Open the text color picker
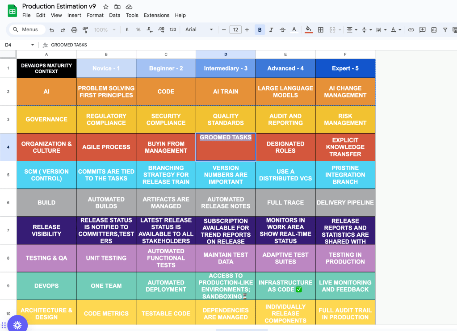 (x=294, y=30)
